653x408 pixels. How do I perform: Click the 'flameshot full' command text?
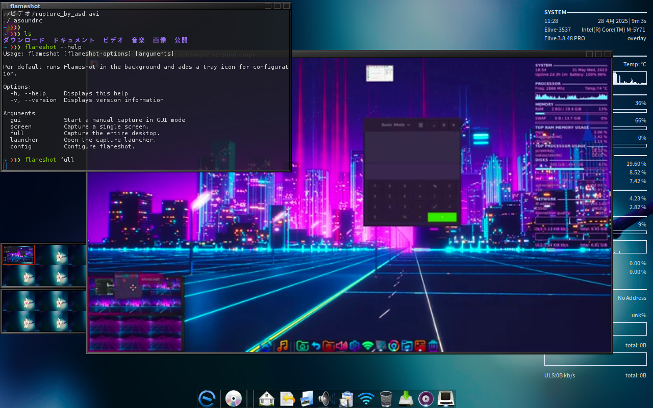pyautogui.click(x=49, y=160)
